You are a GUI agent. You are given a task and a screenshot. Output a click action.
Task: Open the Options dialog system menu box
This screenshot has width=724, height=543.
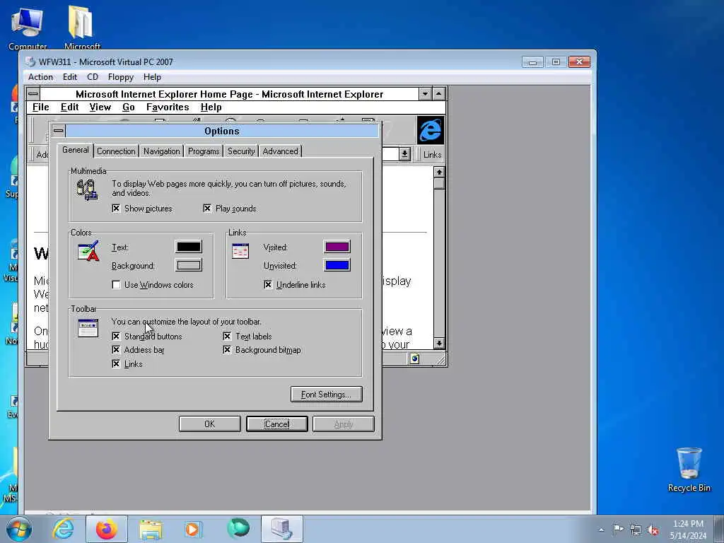point(58,131)
